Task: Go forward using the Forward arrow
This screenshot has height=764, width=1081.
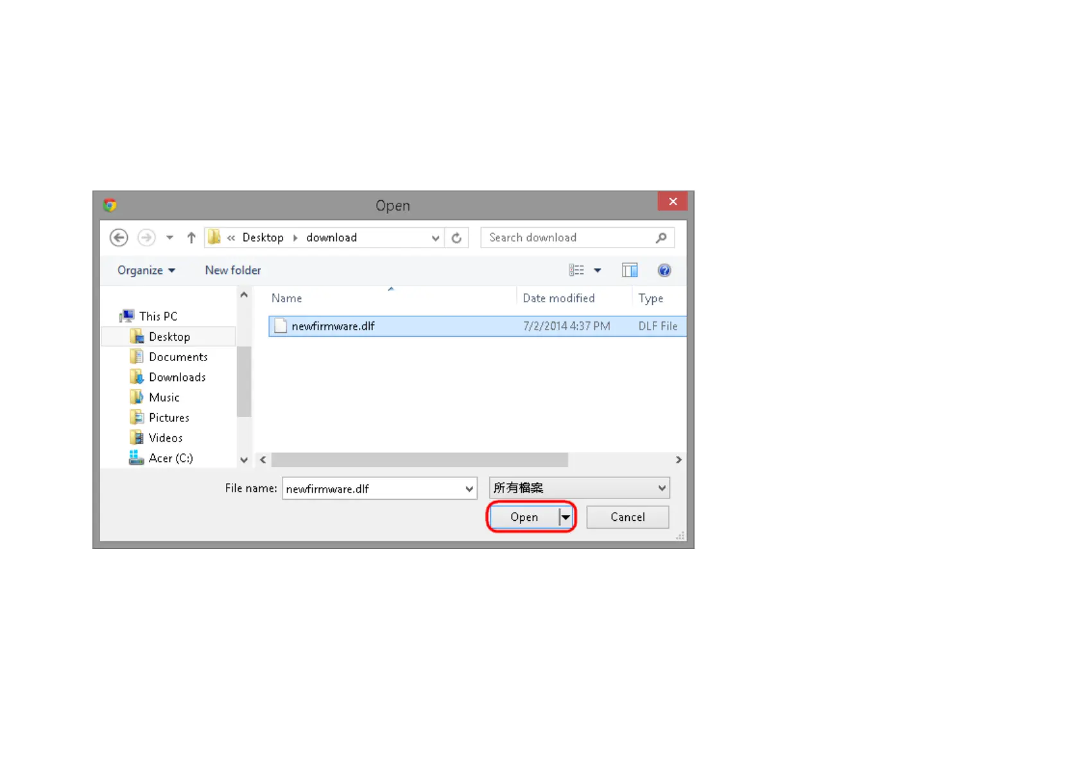Action: (x=146, y=238)
